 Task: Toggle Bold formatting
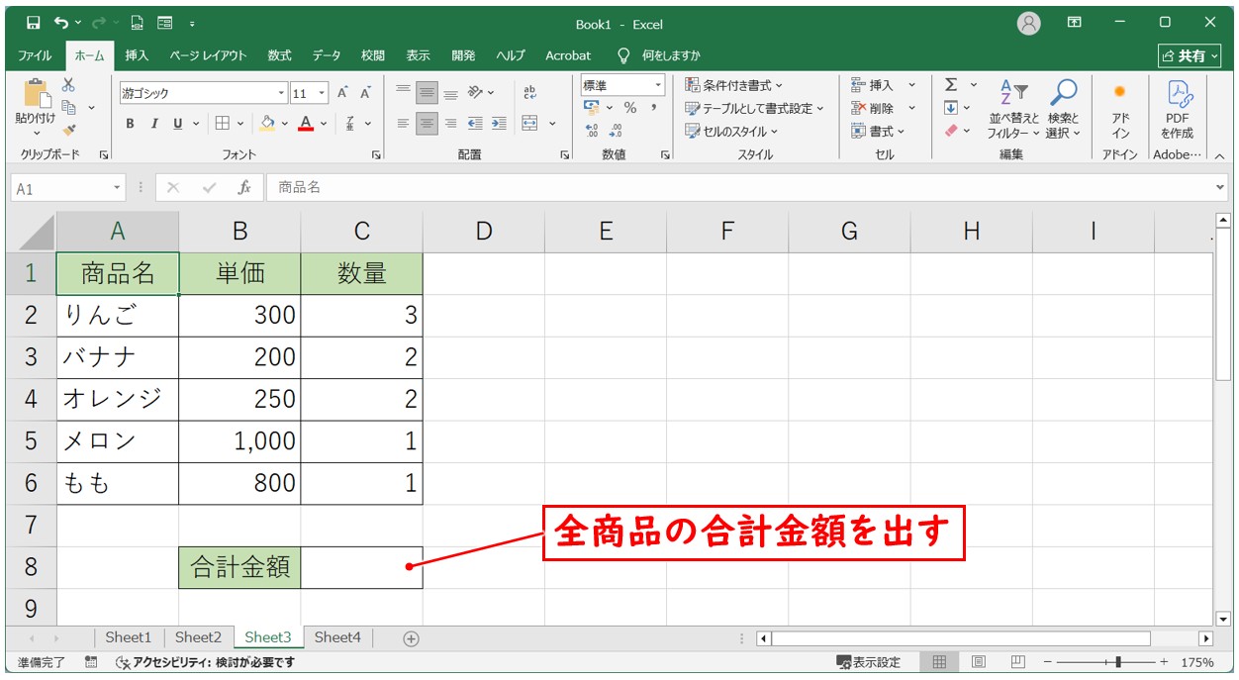(x=130, y=124)
